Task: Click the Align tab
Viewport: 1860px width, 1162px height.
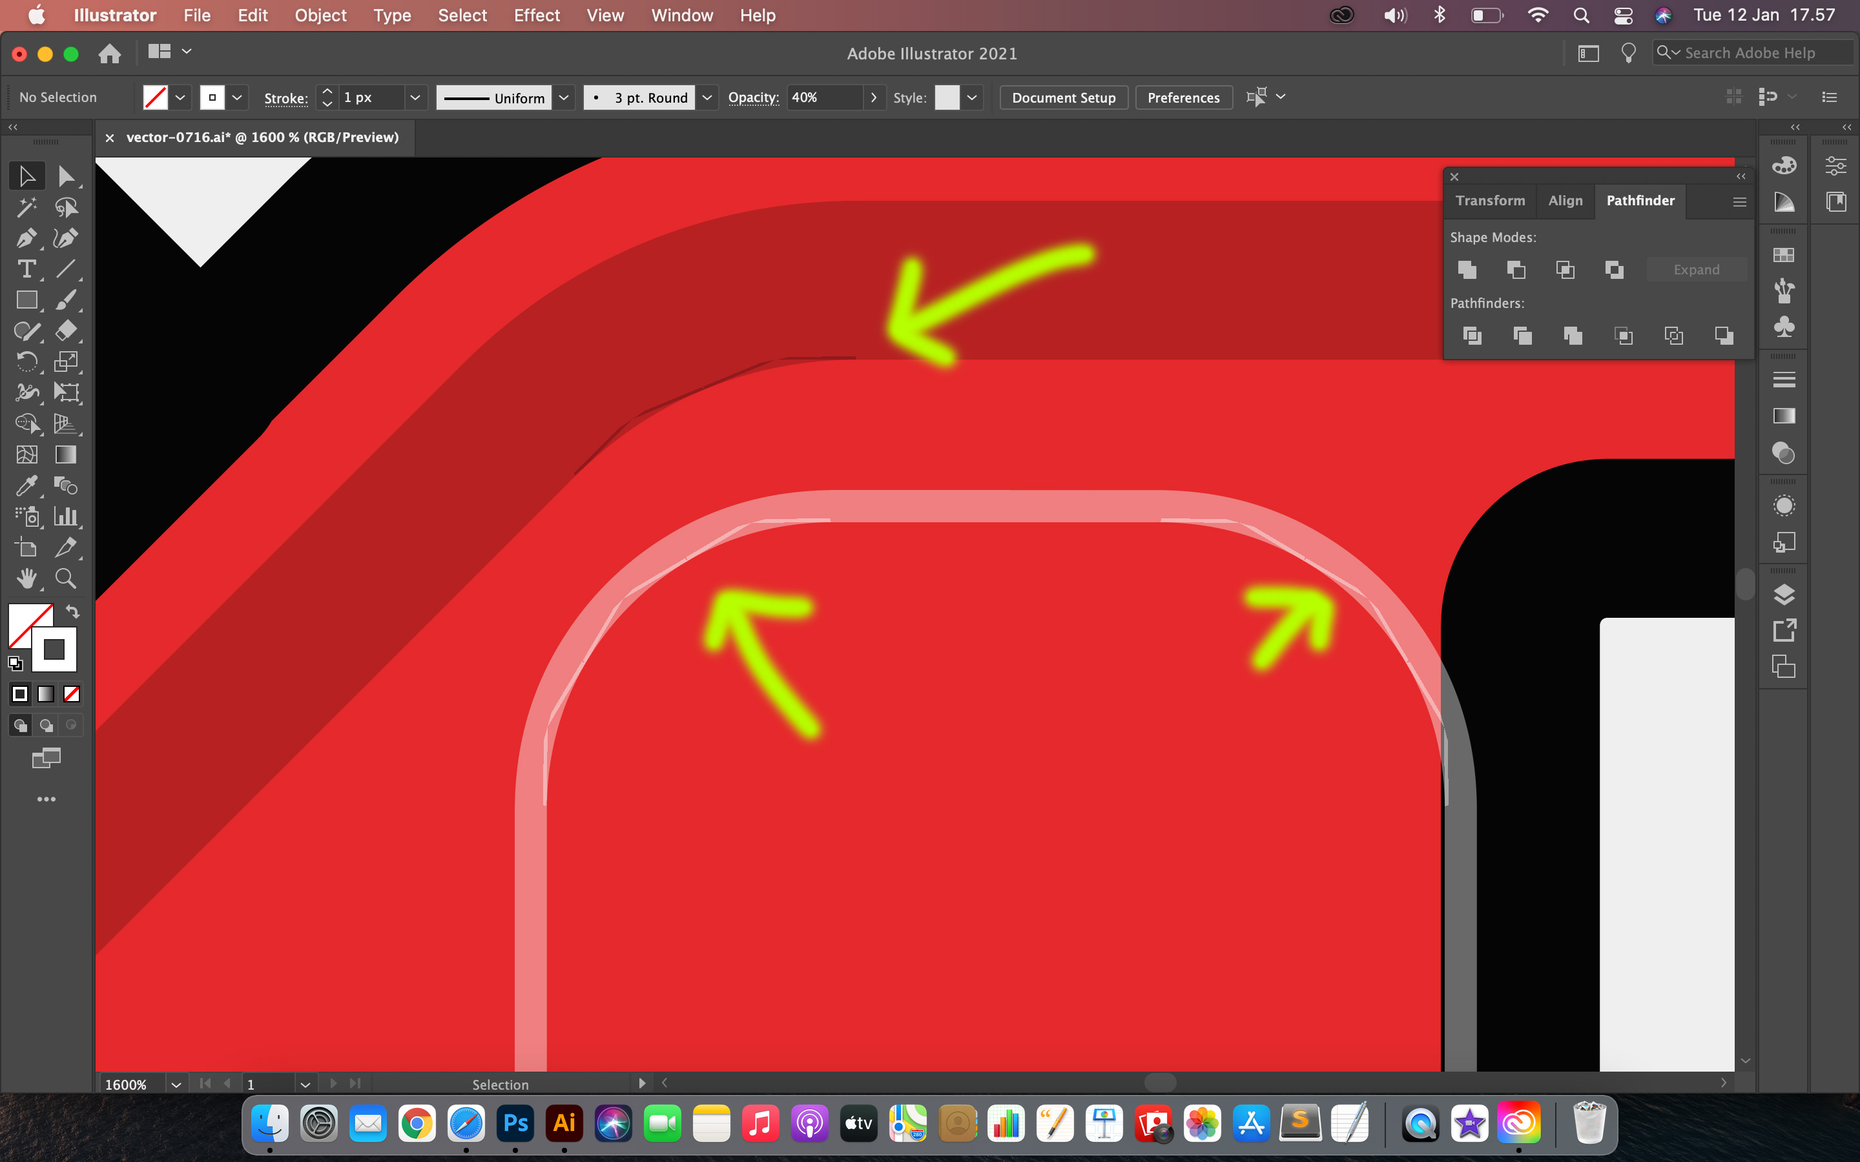Action: point(1564,201)
